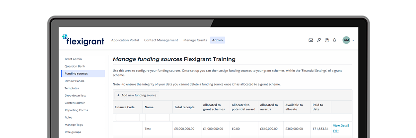Viewport: 416px width, 138px height.
Task: Click the Edit link for Test
Action: tap(336, 131)
